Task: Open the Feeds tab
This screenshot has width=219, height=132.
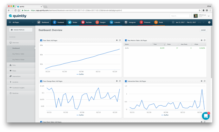Action: tap(158, 22)
